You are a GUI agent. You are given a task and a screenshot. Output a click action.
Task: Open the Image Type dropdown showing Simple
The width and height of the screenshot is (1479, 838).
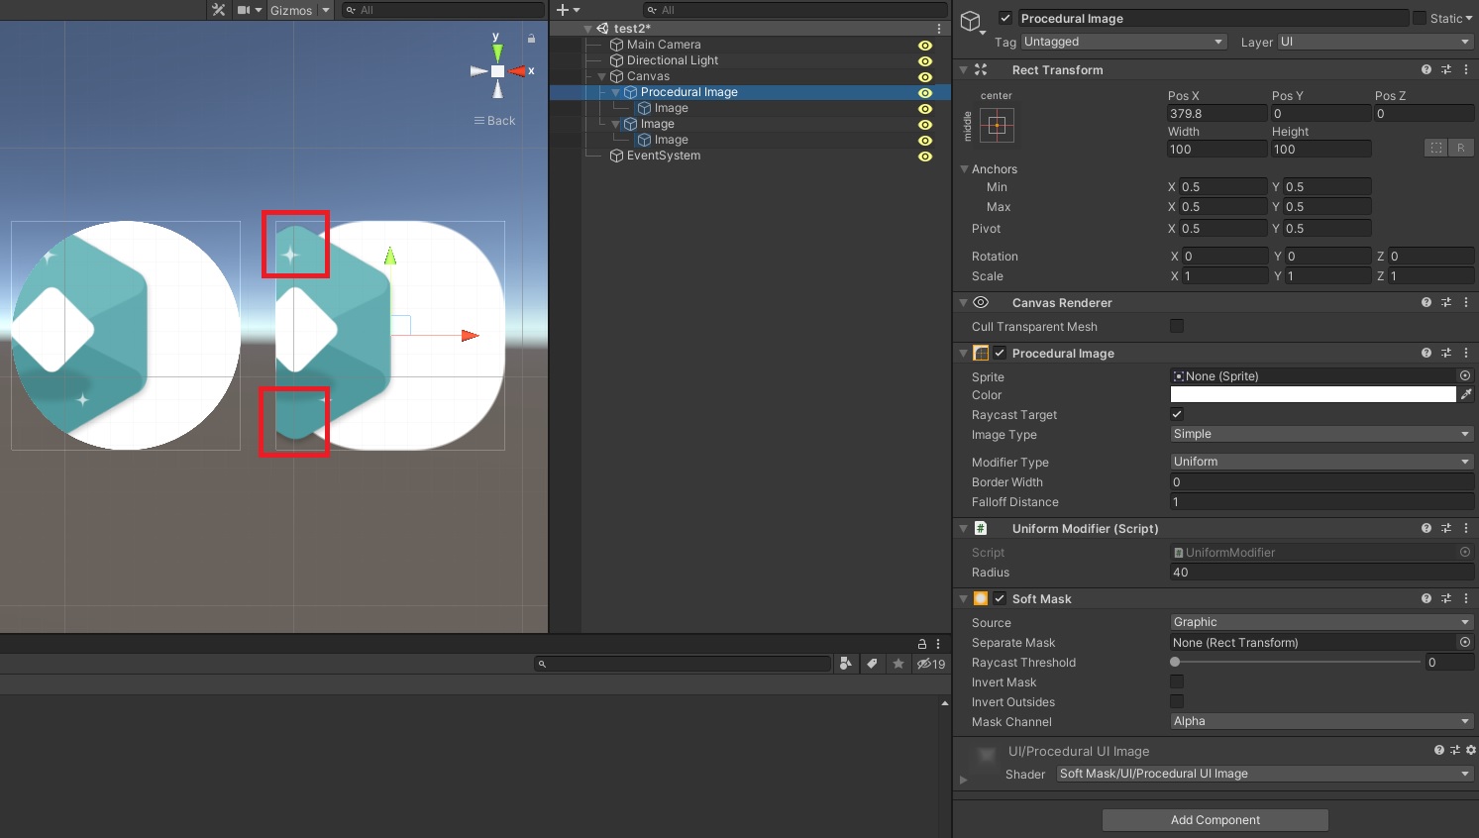[1320, 434]
